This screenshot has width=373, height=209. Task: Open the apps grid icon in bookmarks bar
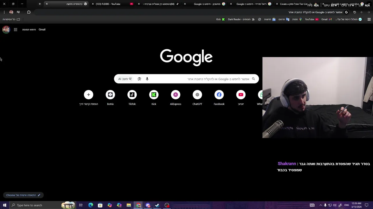(369, 19)
